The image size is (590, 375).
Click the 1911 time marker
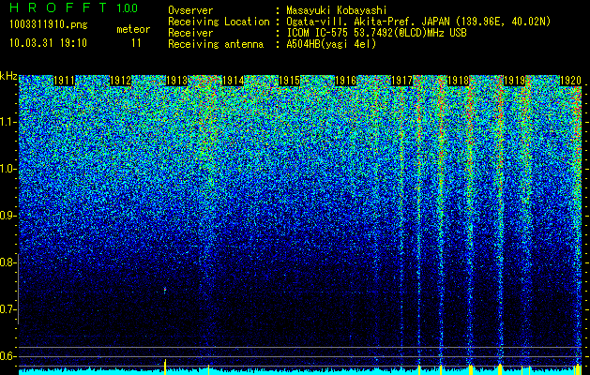click(x=64, y=81)
